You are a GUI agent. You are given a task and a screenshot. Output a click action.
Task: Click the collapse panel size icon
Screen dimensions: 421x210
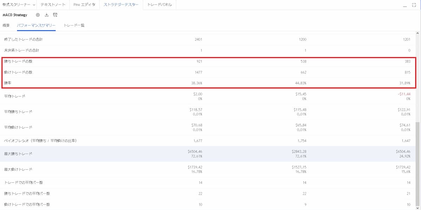[x=414, y=5]
